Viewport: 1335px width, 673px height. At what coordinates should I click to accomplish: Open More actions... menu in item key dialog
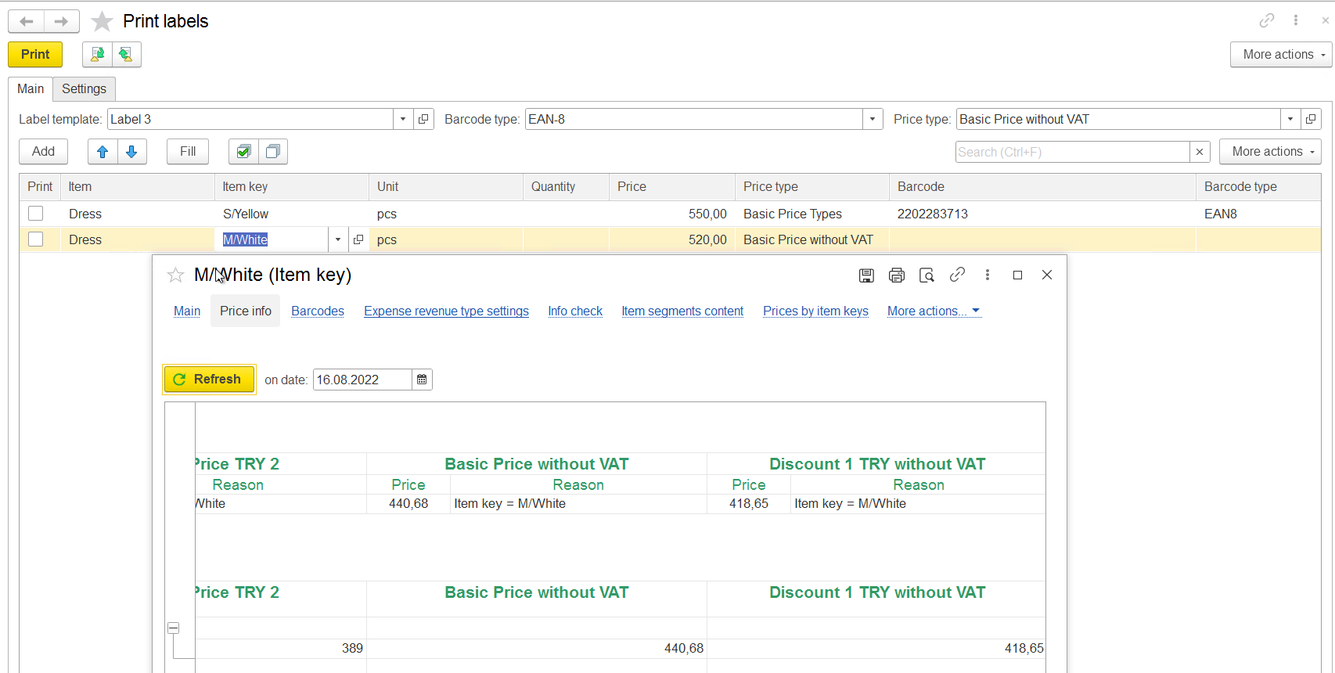click(x=934, y=311)
